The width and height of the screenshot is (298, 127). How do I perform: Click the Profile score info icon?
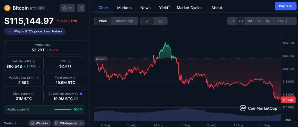point(28,110)
